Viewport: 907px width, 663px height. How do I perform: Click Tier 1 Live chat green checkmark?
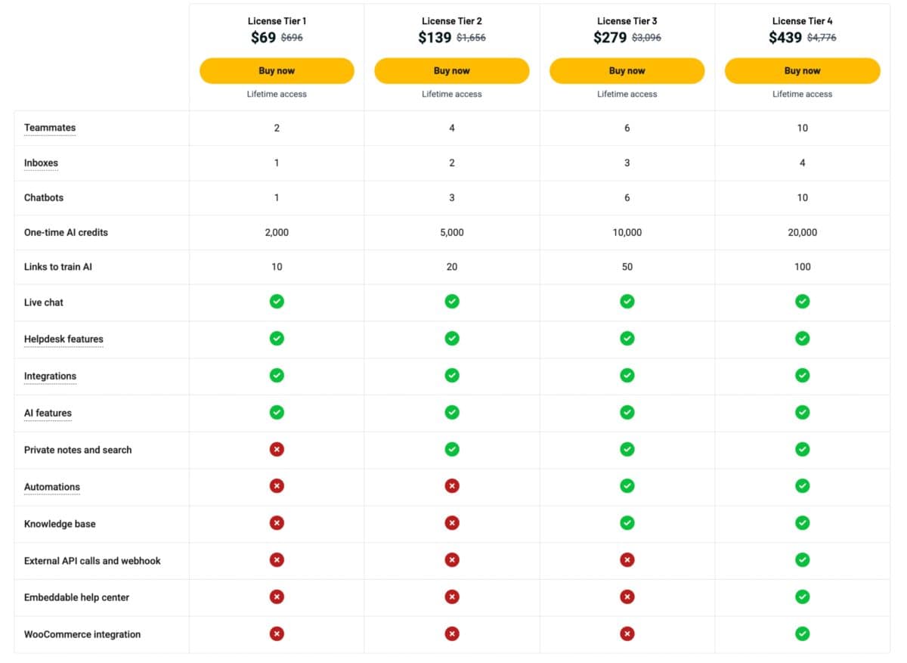277,302
